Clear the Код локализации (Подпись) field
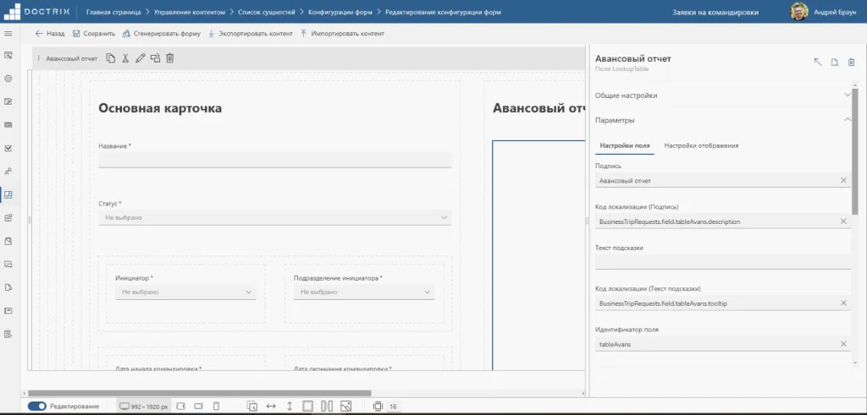This screenshot has width=867, height=415. point(844,221)
